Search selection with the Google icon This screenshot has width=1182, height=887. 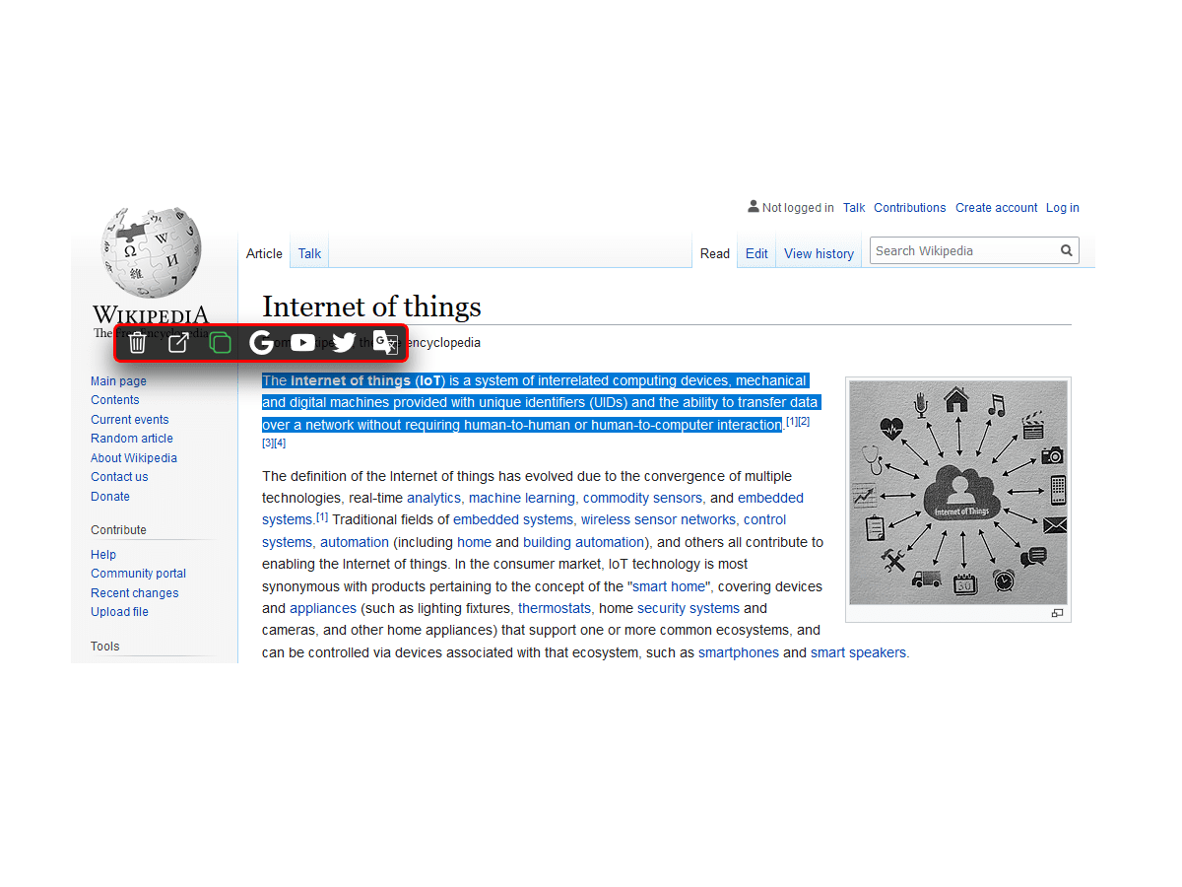(x=261, y=343)
